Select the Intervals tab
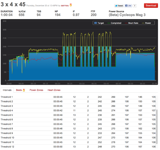 point(7,90)
